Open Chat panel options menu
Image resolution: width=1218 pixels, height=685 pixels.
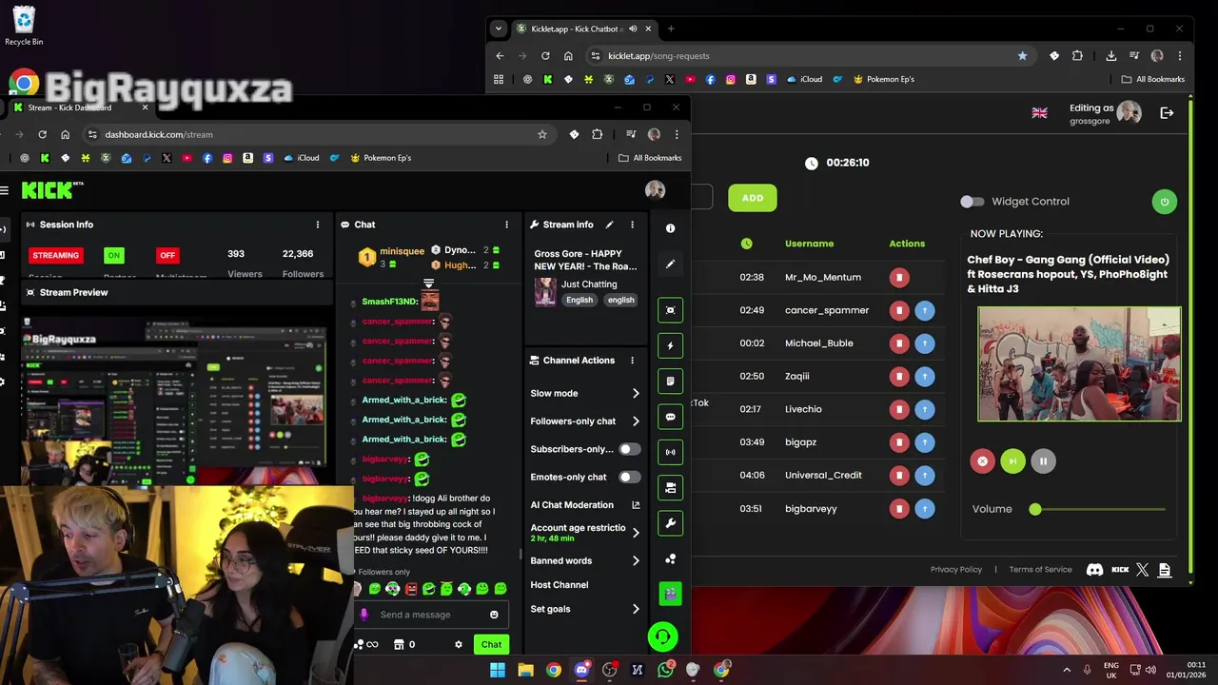click(506, 225)
